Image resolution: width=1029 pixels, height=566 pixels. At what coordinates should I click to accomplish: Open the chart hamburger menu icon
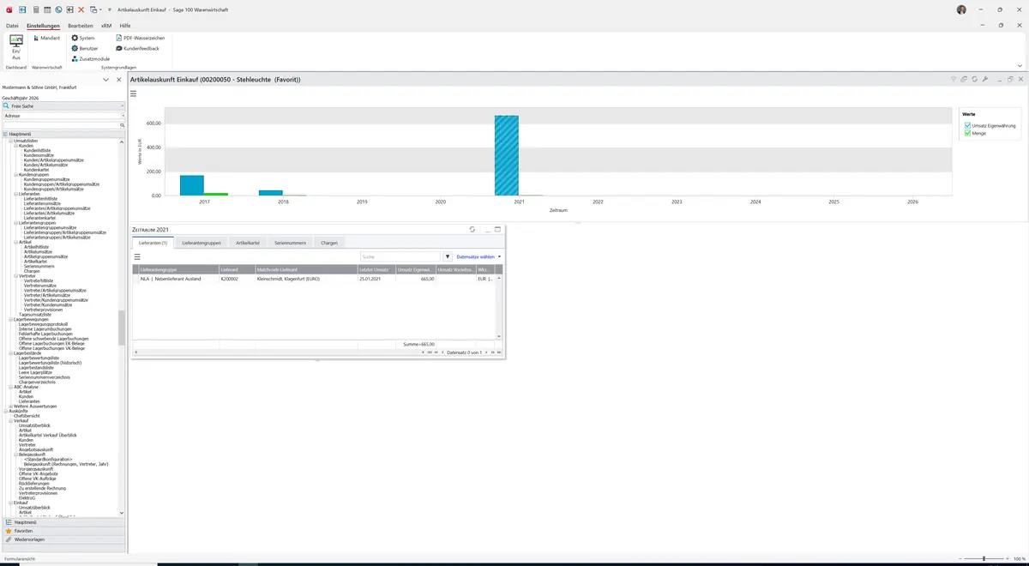click(x=134, y=93)
